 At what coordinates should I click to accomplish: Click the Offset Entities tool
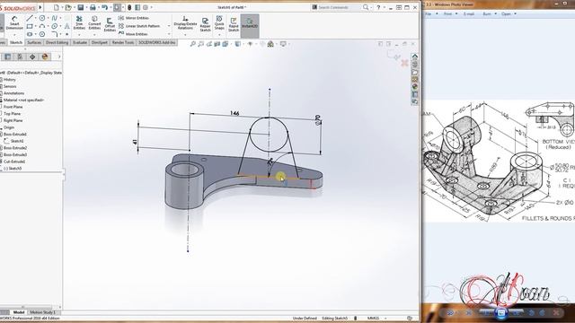pyautogui.click(x=110, y=24)
